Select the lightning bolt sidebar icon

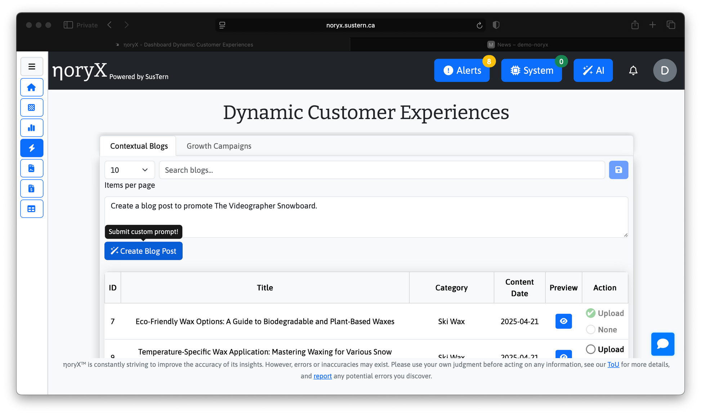(x=32, y=148)
